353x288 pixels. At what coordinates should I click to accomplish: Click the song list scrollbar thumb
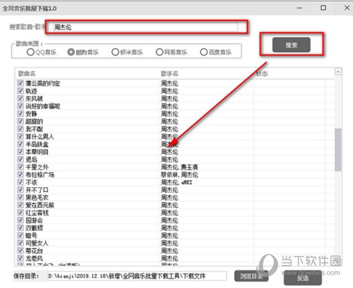pyautogui.click(x=338, y=150)
